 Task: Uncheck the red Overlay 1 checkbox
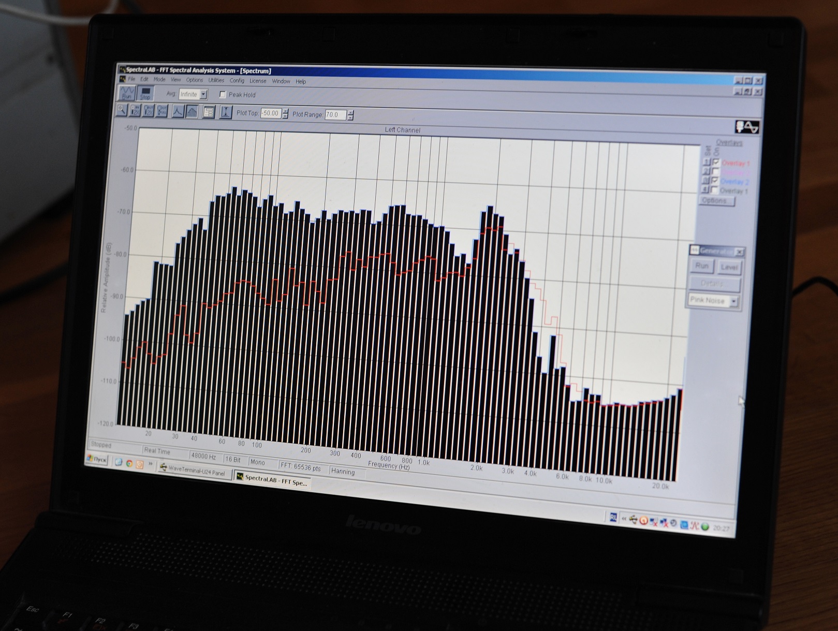point(716,163)
